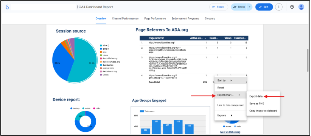This screenshot has height=136, width=311.
Task: Open the Export chart submenu
Action: click(x=230, y=95)
